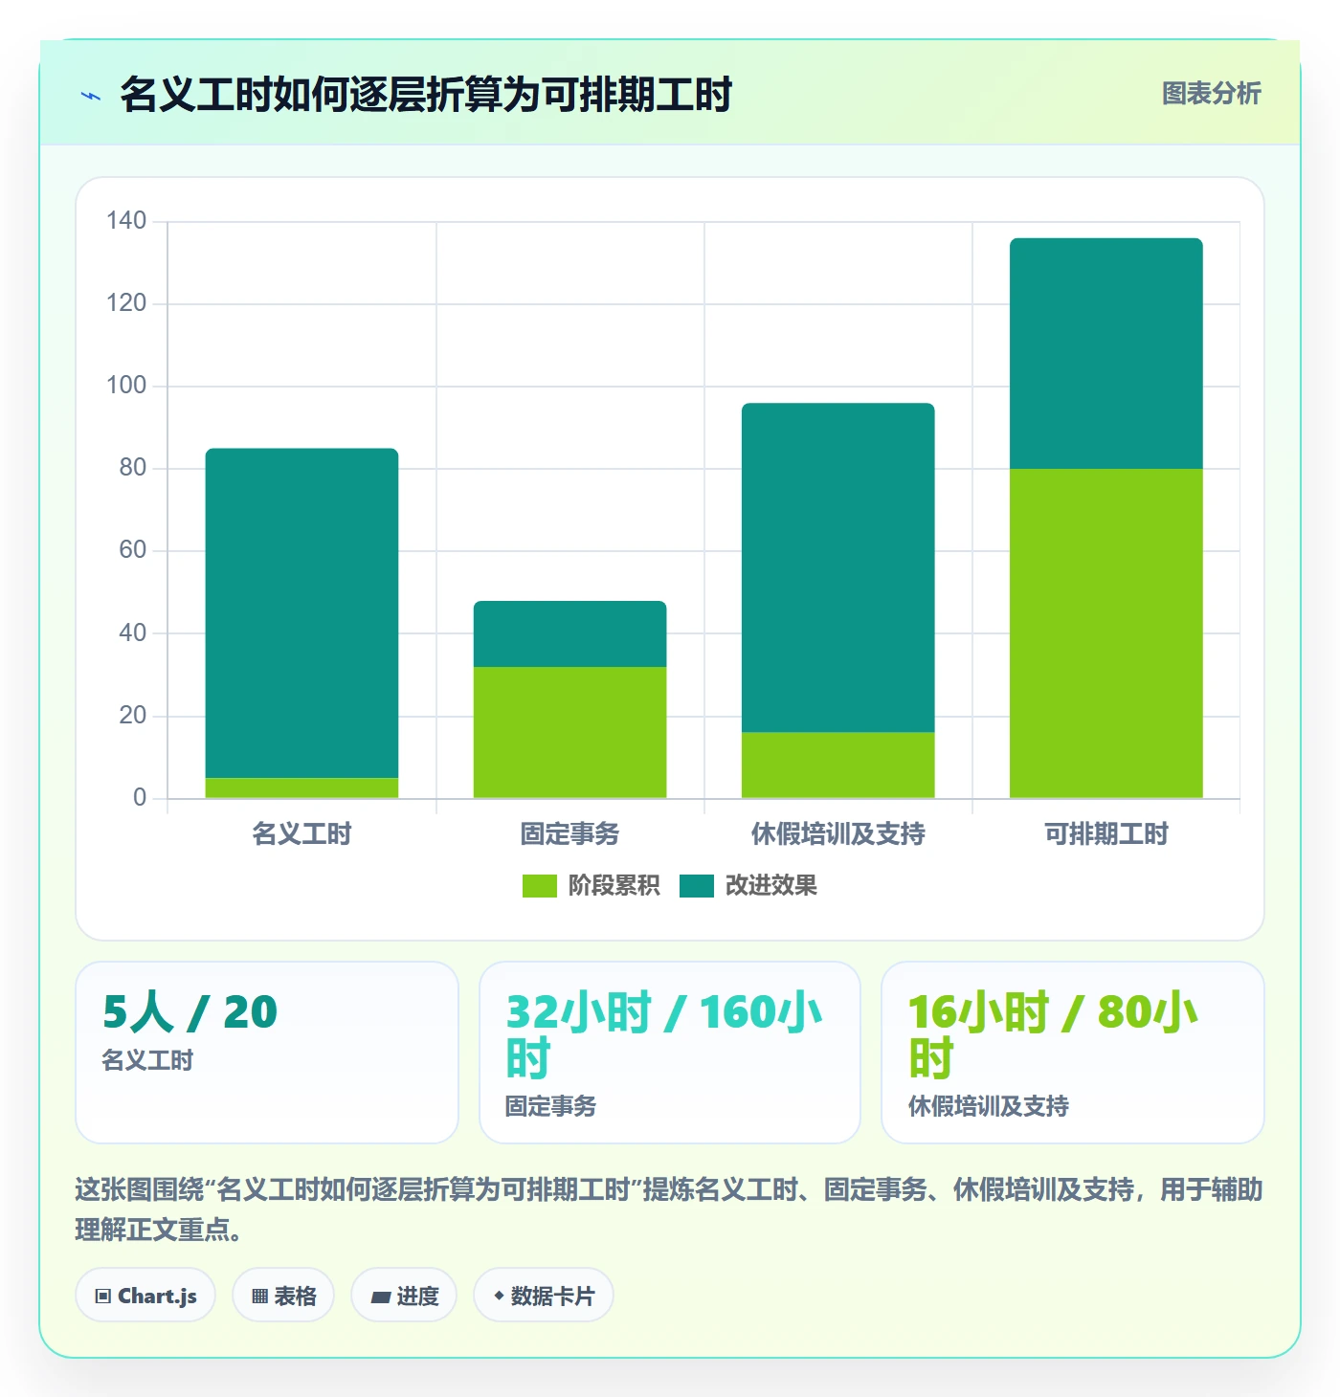Click the 固定事务 x-axis label
Viewport: 1340px width, 1397px height.
click(x=570, y=834)
